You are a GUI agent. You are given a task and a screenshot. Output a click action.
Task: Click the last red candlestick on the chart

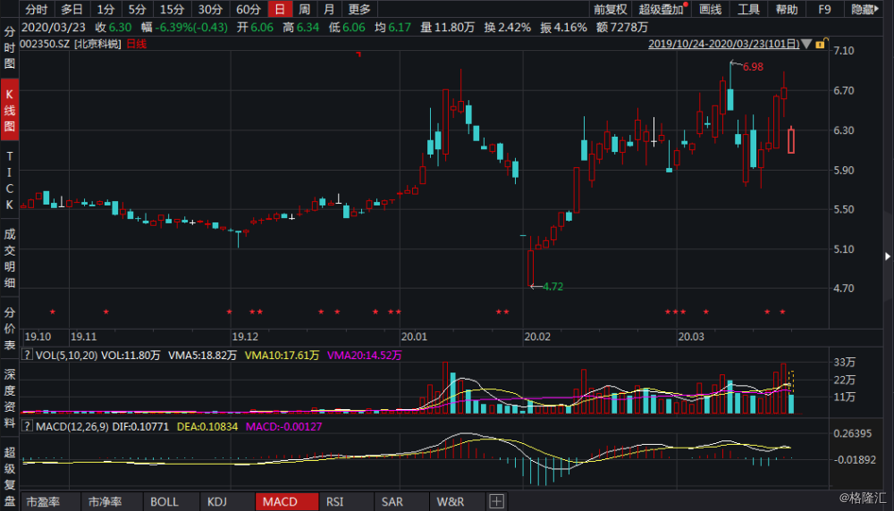[x=791, y=140]
